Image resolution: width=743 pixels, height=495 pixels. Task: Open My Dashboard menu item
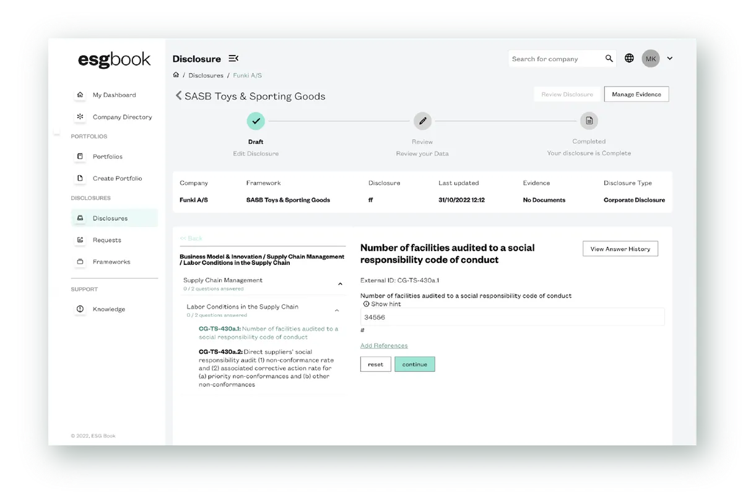click(115, 95)
